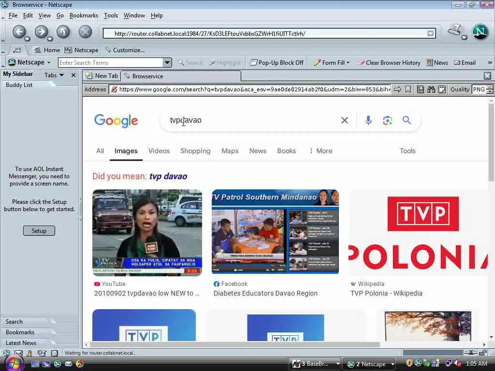Click the Navigator icon in status bar

7,353
